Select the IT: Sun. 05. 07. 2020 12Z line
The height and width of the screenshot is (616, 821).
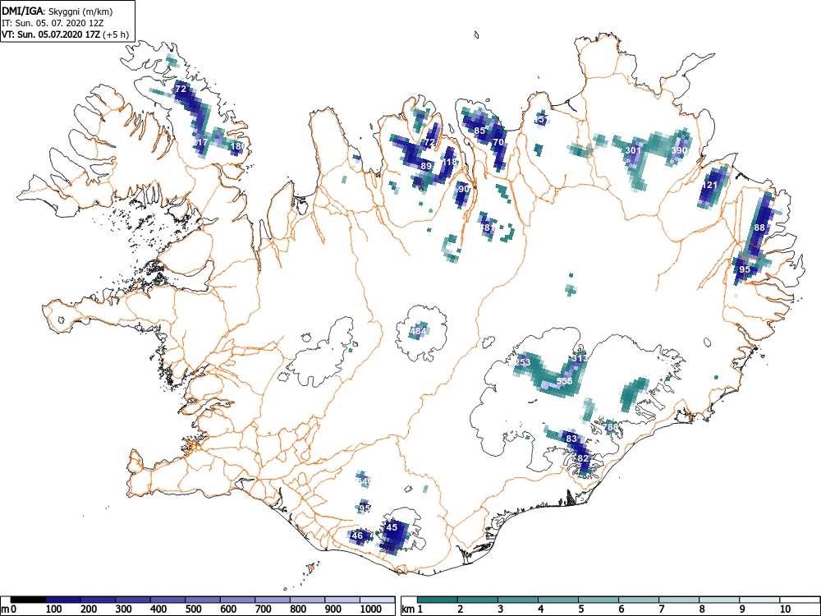(53, 23)
